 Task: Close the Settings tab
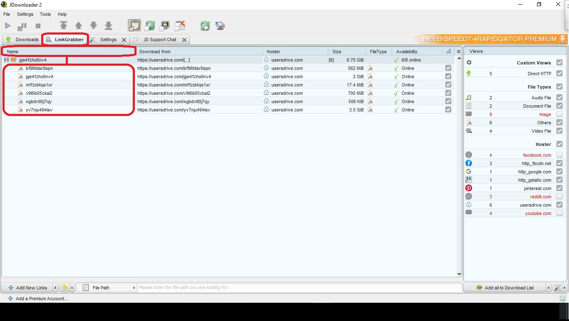coord(124,40)
